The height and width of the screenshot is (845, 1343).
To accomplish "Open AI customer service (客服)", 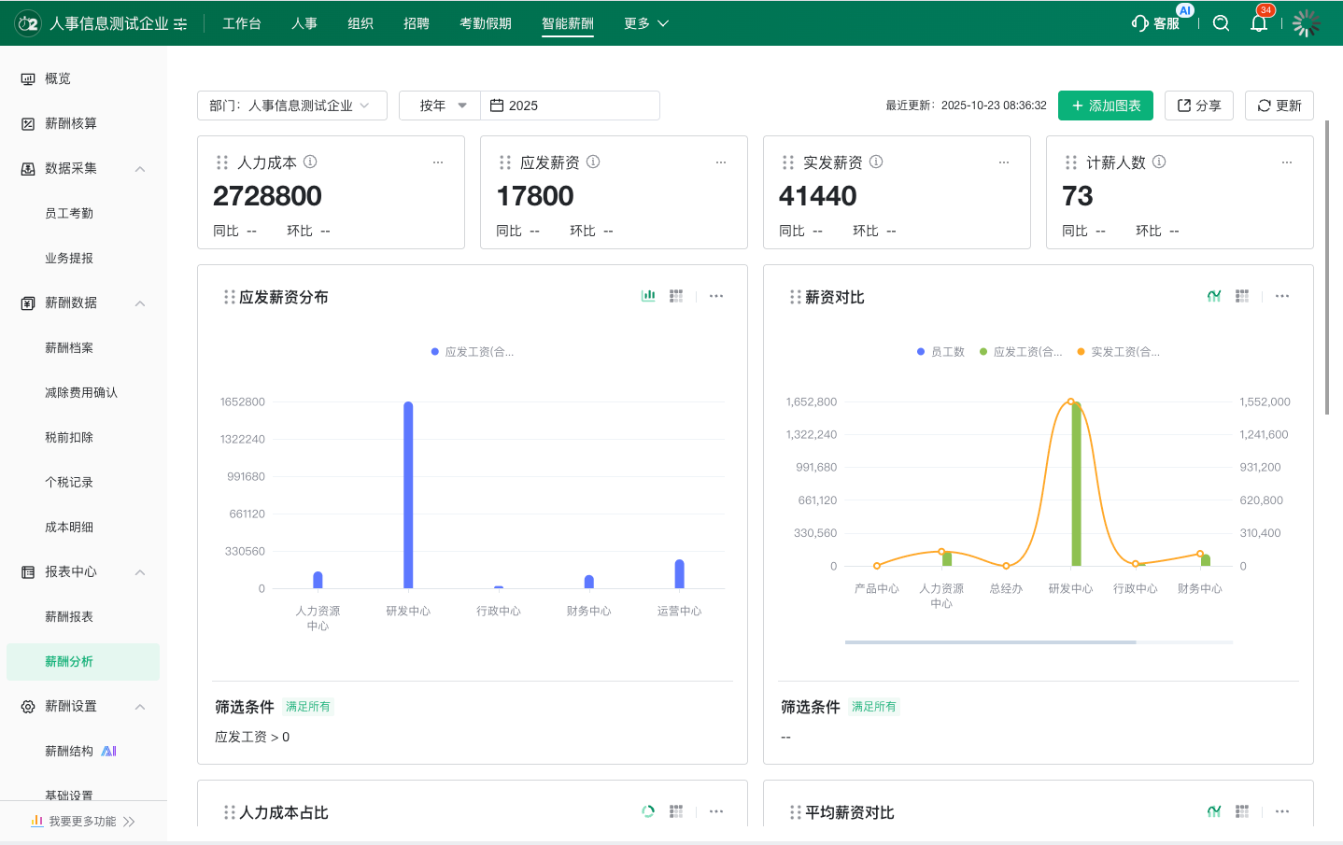I will [x=1155, y=23].
